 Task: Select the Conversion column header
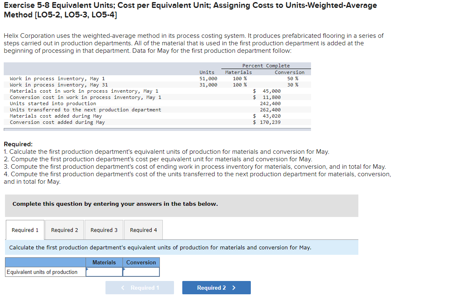141,262
